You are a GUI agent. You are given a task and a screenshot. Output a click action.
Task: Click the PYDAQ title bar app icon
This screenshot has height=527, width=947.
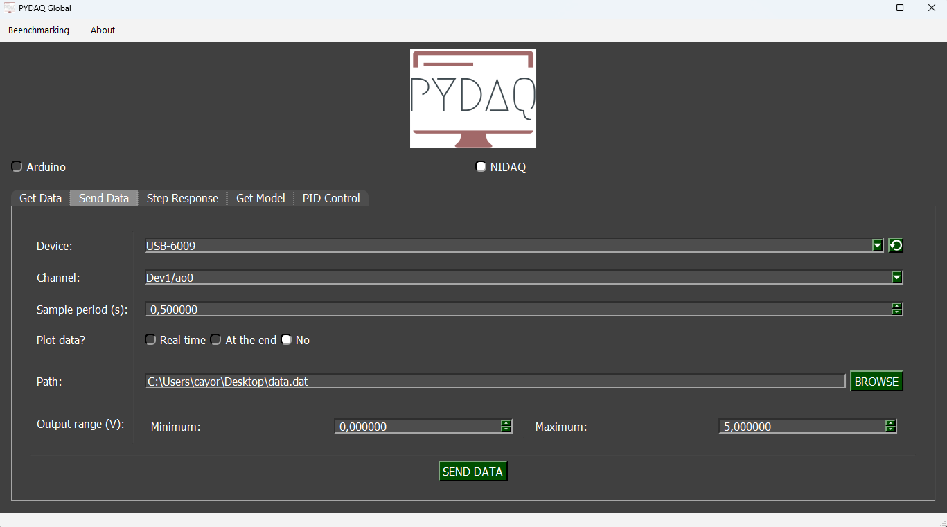tap(10, 8)
